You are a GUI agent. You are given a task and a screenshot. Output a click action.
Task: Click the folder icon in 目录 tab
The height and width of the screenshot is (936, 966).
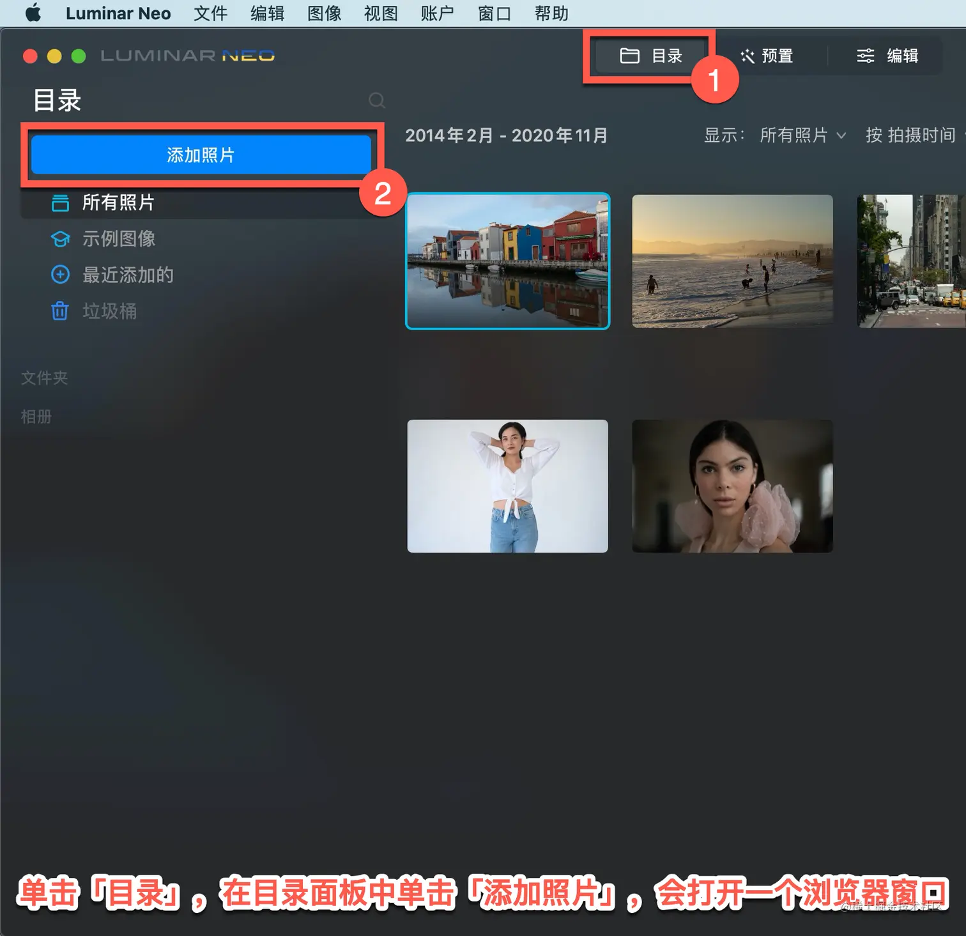pos(629,56)
